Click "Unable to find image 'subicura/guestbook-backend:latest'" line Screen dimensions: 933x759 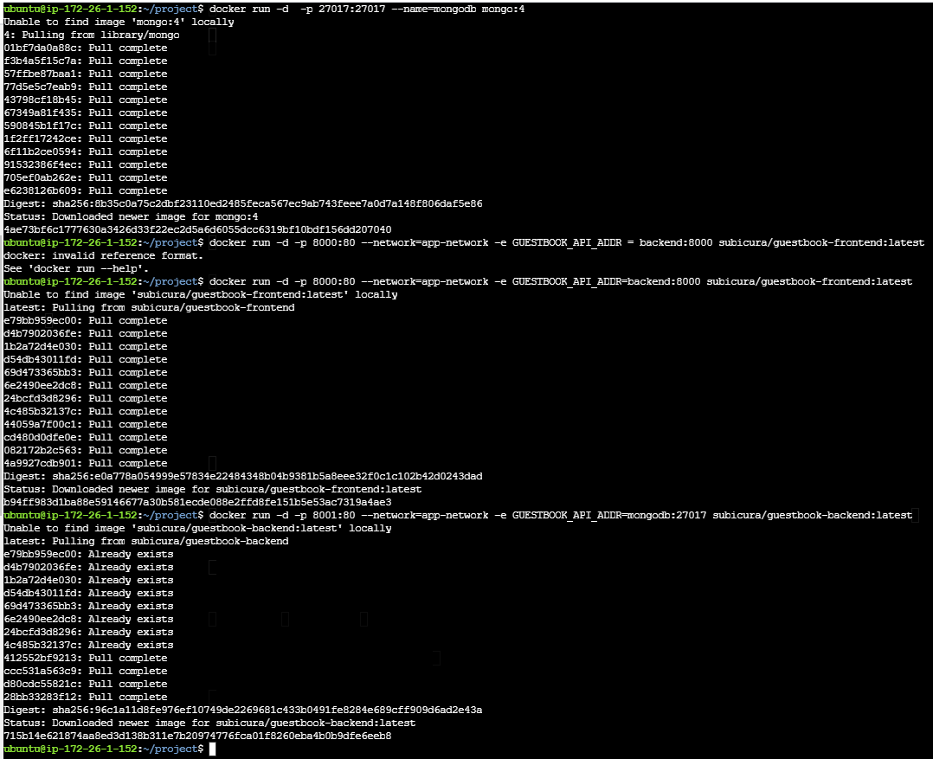[x=197, y=529]
